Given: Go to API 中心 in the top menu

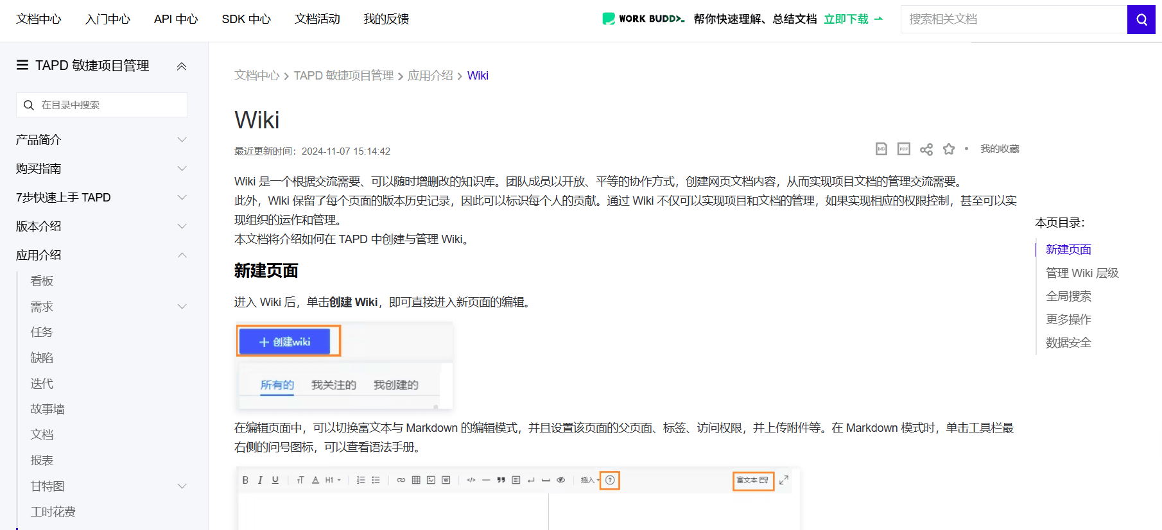Looking at the screenshot, I should (176, 19).
